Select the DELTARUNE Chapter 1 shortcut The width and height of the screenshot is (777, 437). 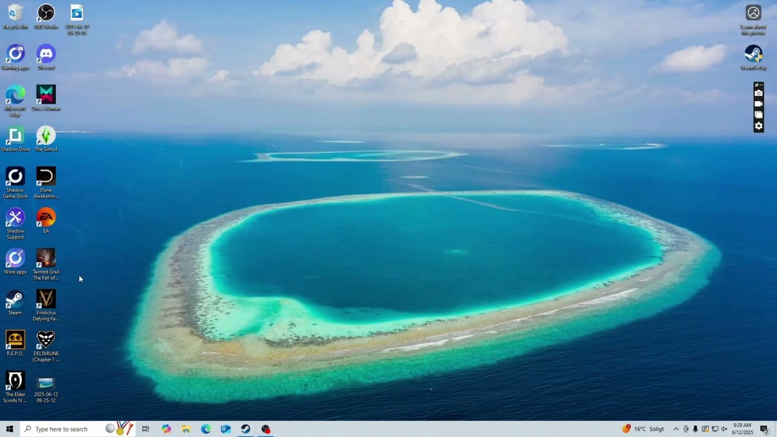point(46,346)
